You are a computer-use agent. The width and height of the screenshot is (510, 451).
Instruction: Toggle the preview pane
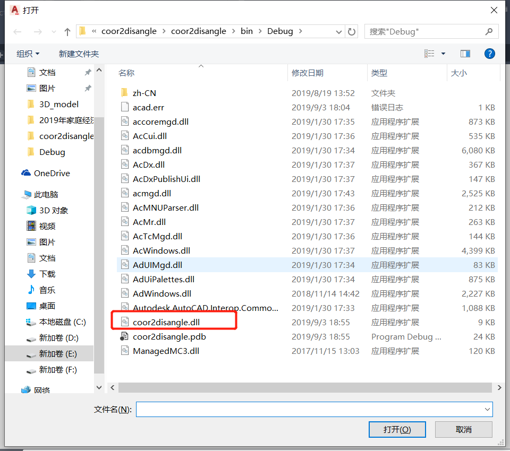pyautogui.click(x=465, y=53)
